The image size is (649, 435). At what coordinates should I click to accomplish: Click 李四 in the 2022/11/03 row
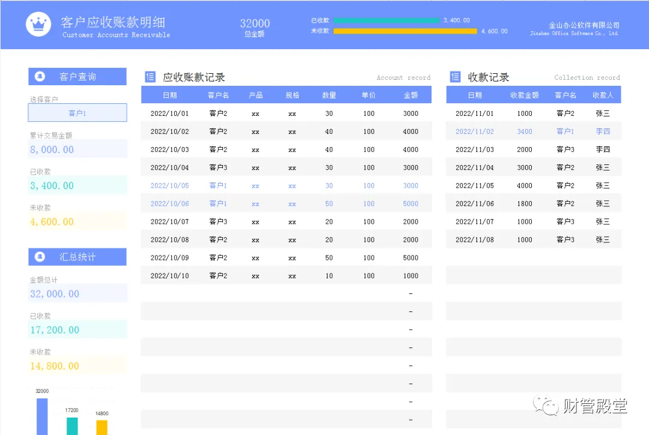point(603,149)
